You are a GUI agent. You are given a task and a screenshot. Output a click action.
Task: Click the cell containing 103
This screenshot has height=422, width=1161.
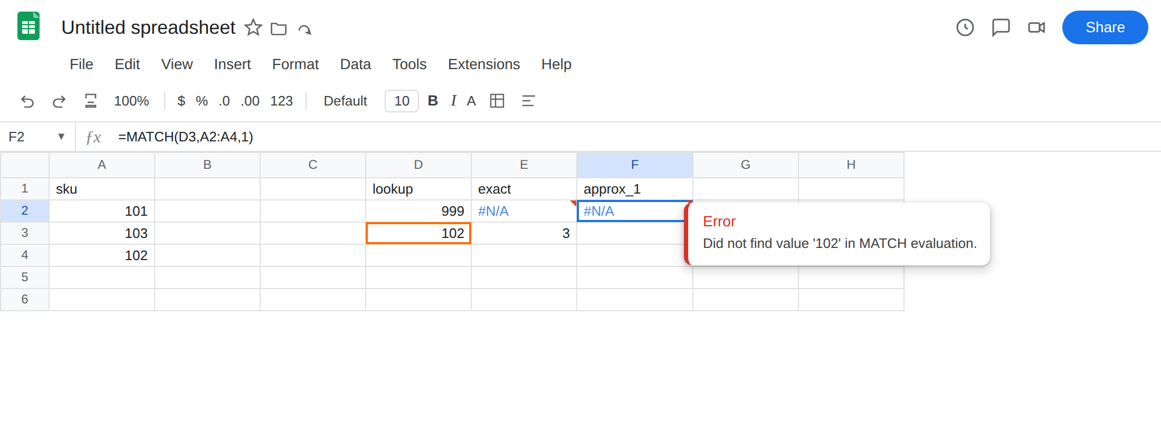[102, 233]
